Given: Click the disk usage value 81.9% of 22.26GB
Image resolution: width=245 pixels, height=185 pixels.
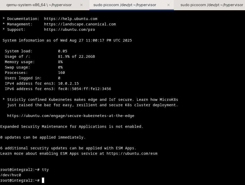Looking at the screenshot, I should click(x=76, y=56).
